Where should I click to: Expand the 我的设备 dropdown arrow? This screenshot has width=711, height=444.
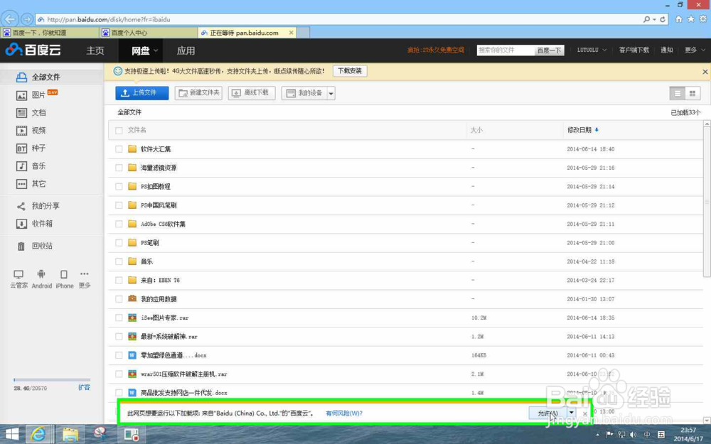coord(331,93)
